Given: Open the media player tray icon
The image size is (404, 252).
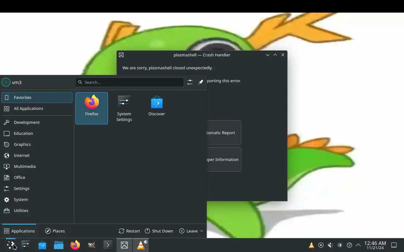Looking at the screenshot, I should tap(321, 245).
